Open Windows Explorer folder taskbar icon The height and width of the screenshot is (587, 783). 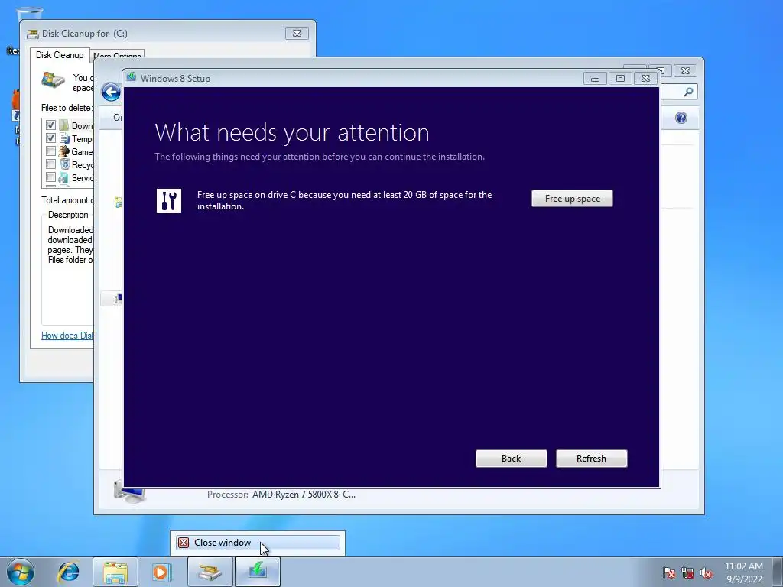tap(115, 572)
